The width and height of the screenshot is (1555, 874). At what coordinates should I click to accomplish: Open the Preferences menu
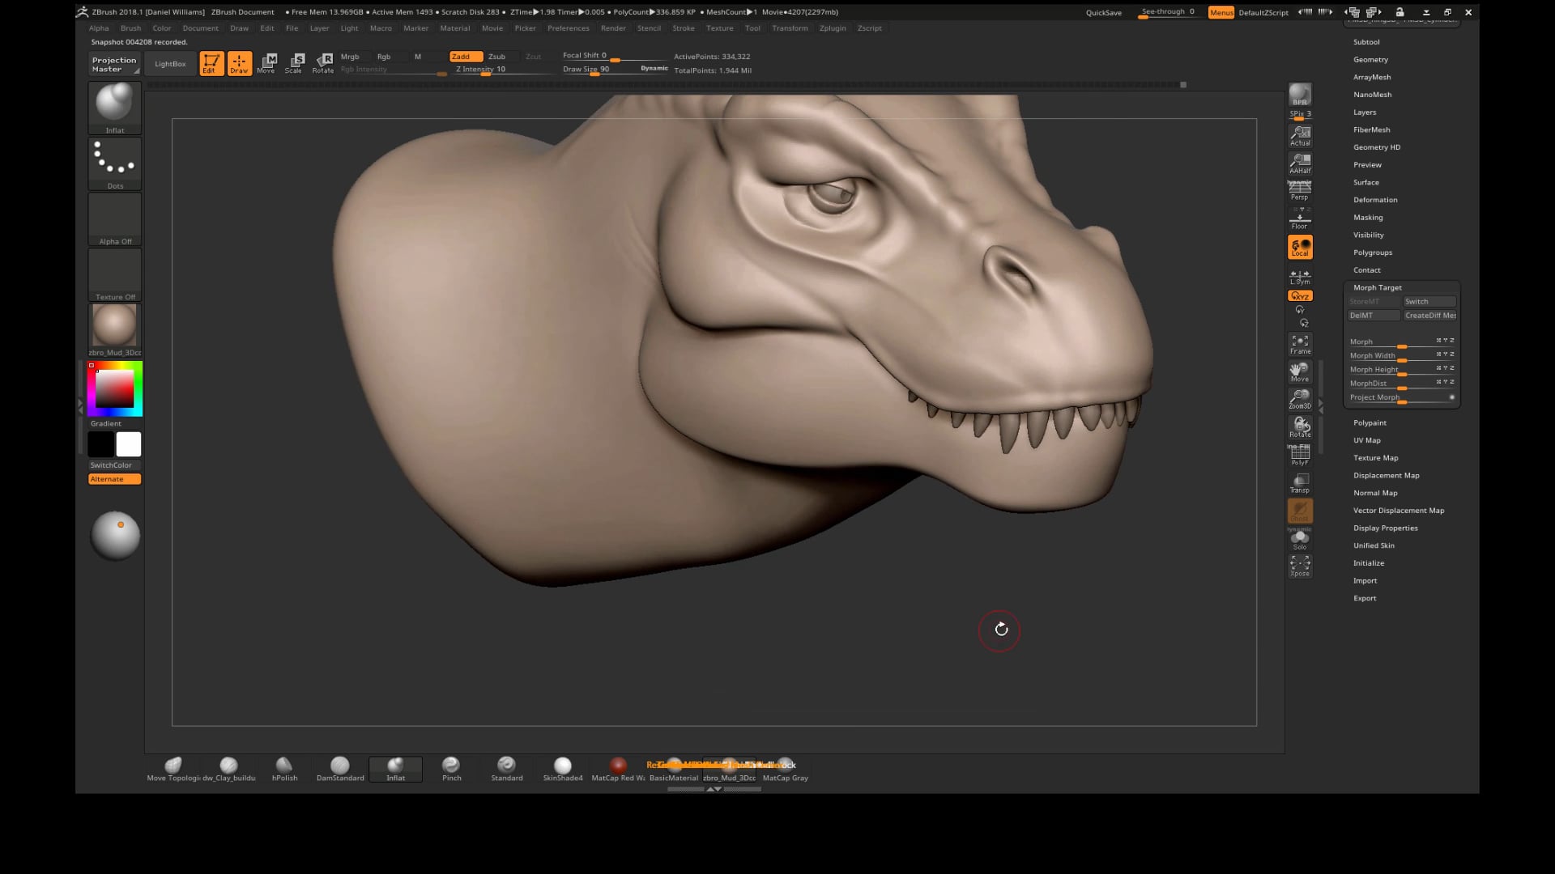coord(568,28)
